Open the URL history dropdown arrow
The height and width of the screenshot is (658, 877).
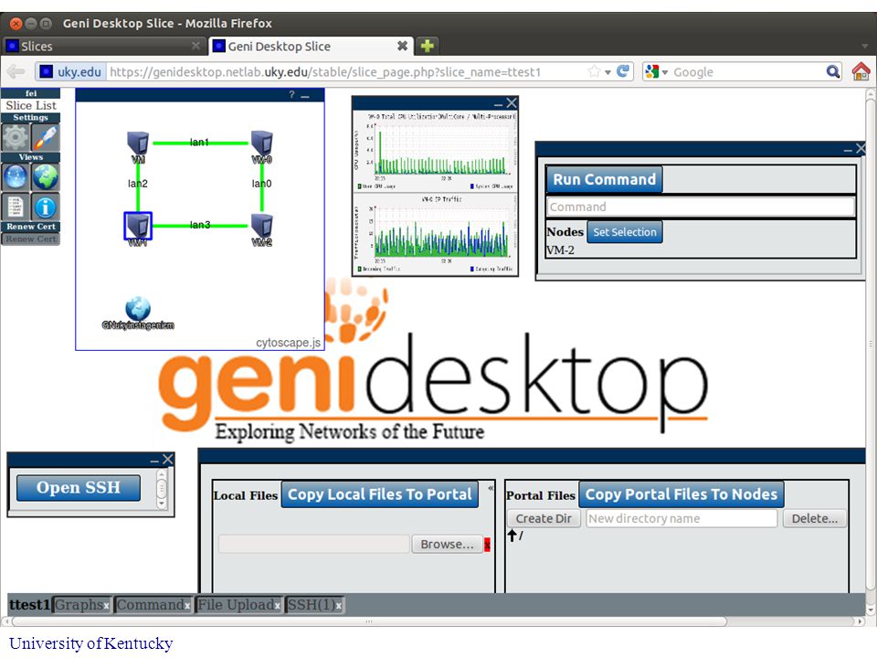click(608, 72)
